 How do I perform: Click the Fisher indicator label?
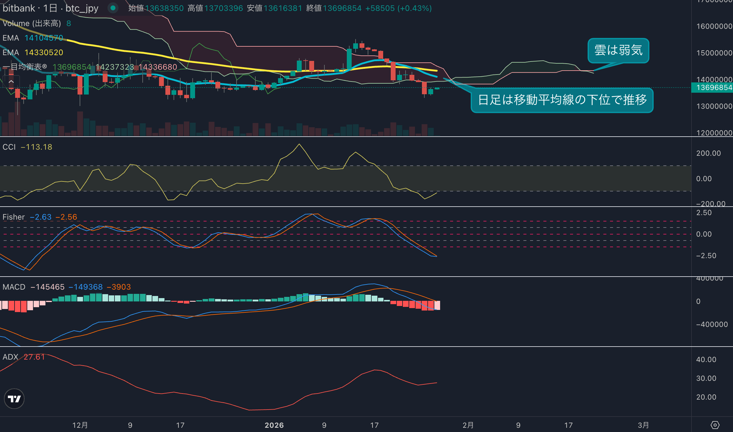14,217
